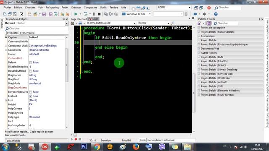Click the Save All toolbar icon

click(50, 14)
